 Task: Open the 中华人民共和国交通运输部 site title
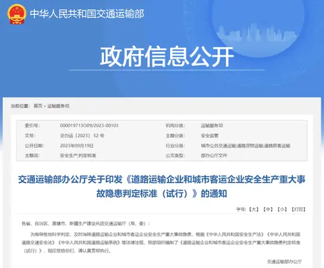(x=87, y=14)
